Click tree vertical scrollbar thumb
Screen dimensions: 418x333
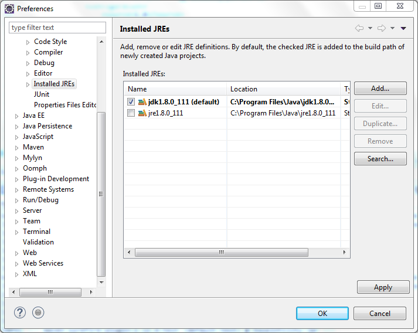tap(101, 194)
